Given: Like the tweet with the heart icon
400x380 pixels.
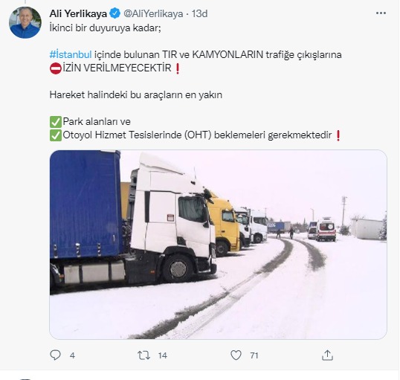Looking at the screenshot, I should click(x=236, y=355).
